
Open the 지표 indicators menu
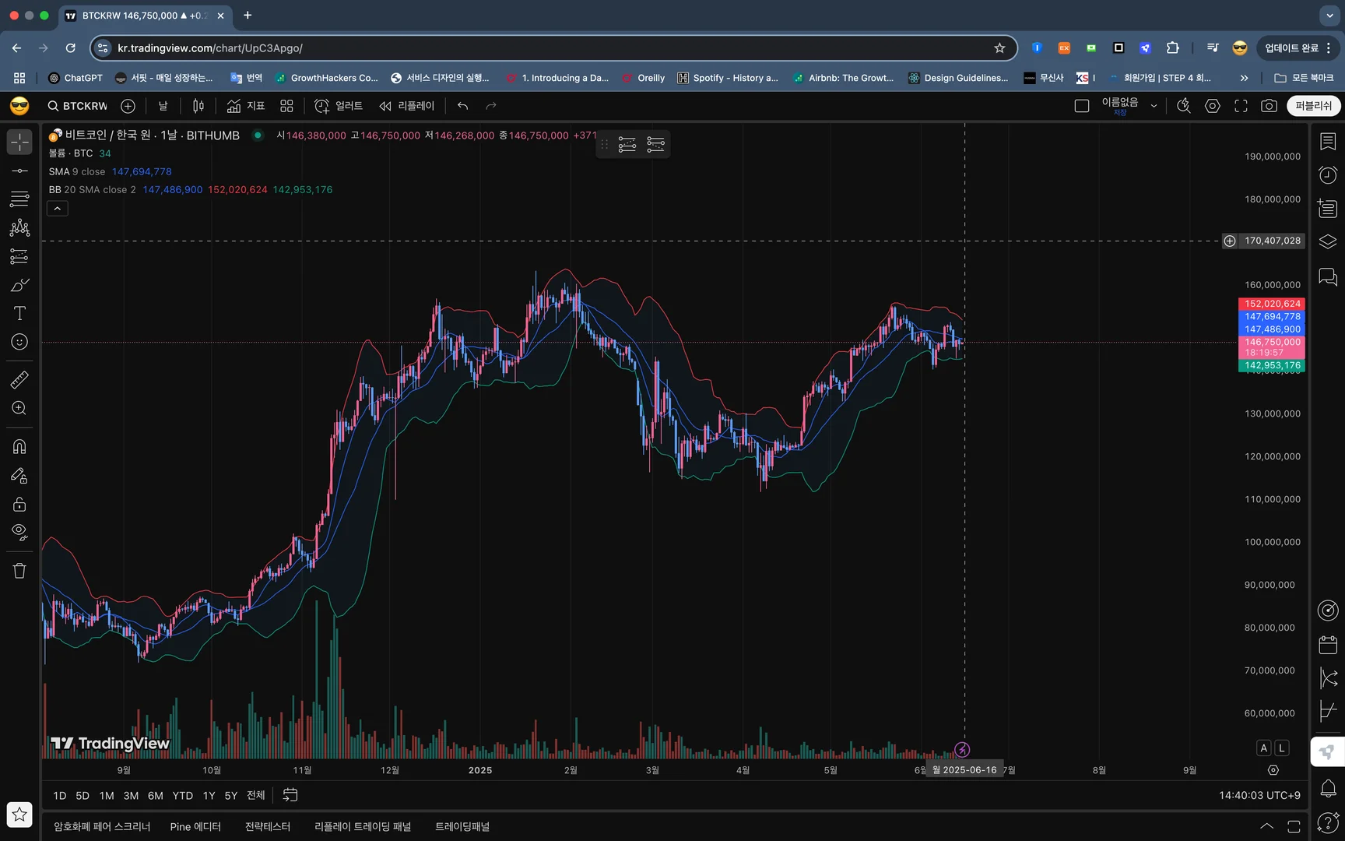[x=246, y=106]
